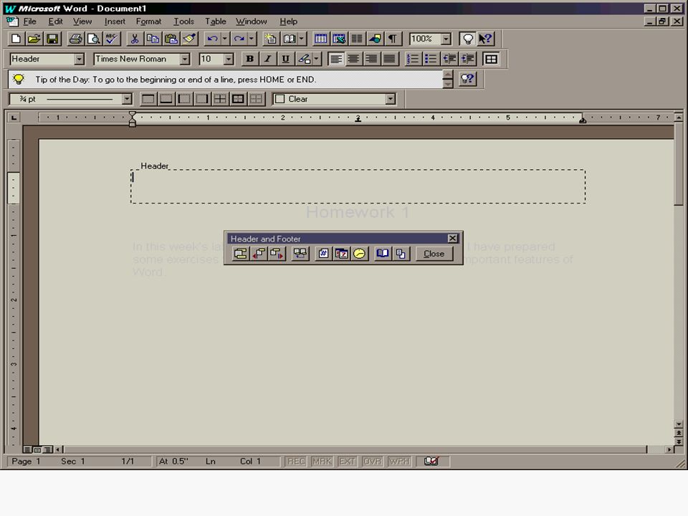Expand the Redo history arrow
Screen dimensions: 688x516
[252, 39]
